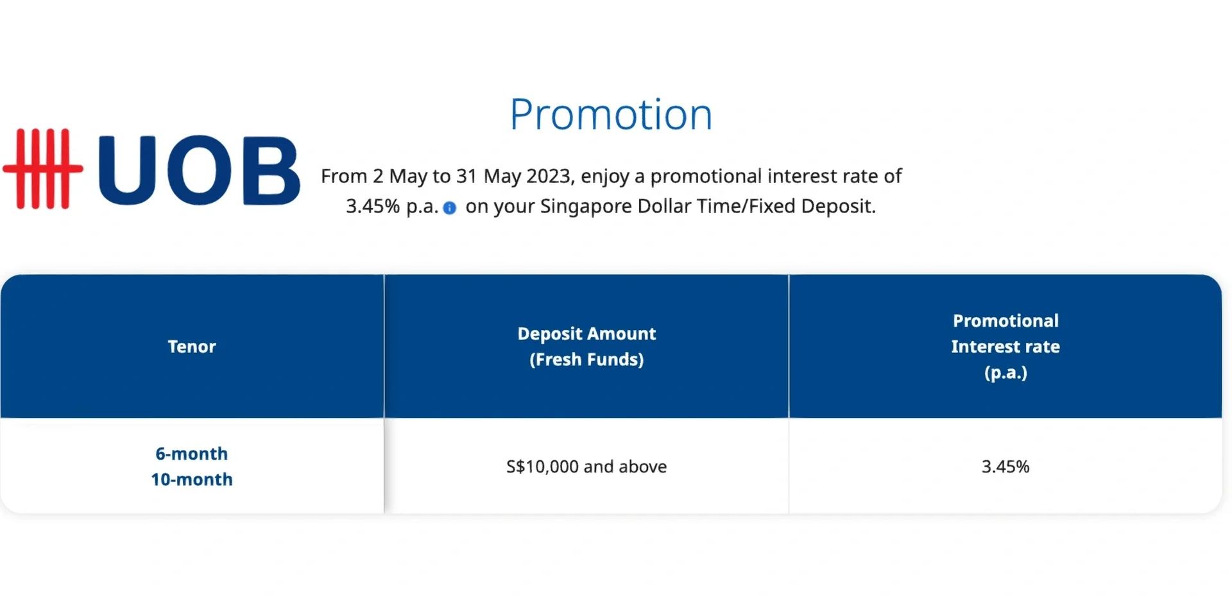The image size is (1232, 597).
Task: Click the Promotional Interest rate header
Action: (x=1005, y=334)
